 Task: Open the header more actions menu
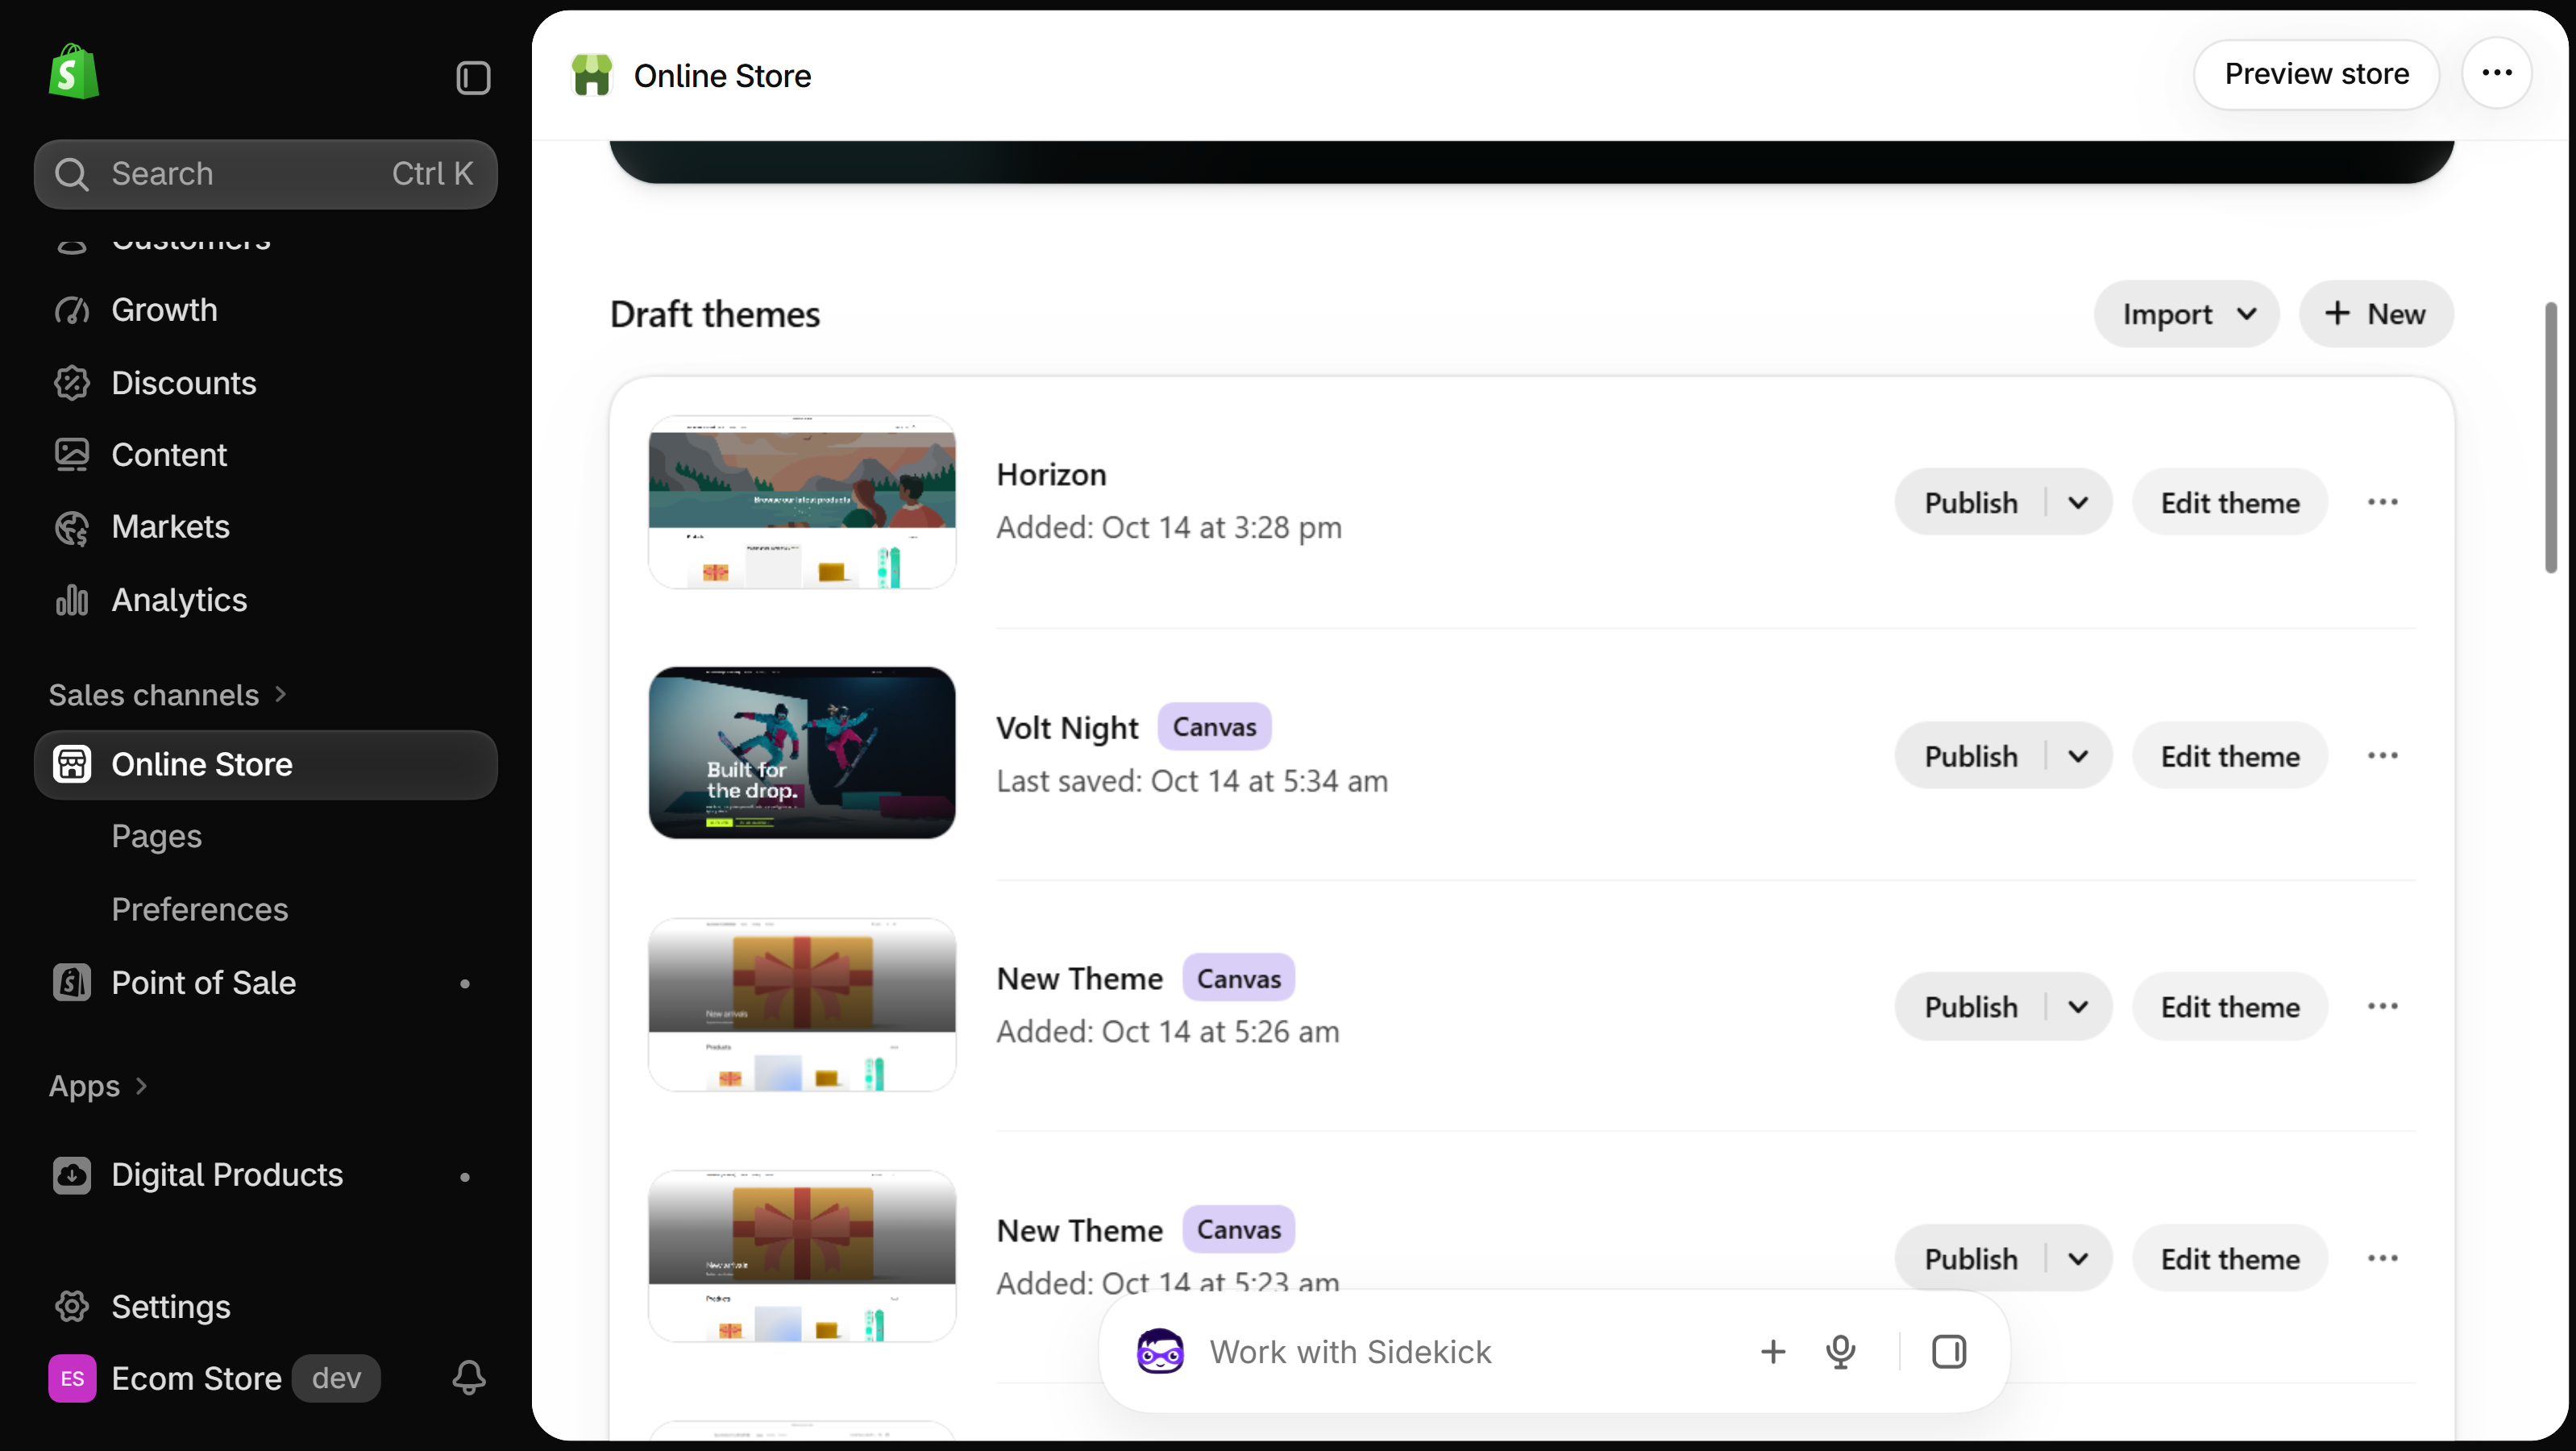(2496, 73)
